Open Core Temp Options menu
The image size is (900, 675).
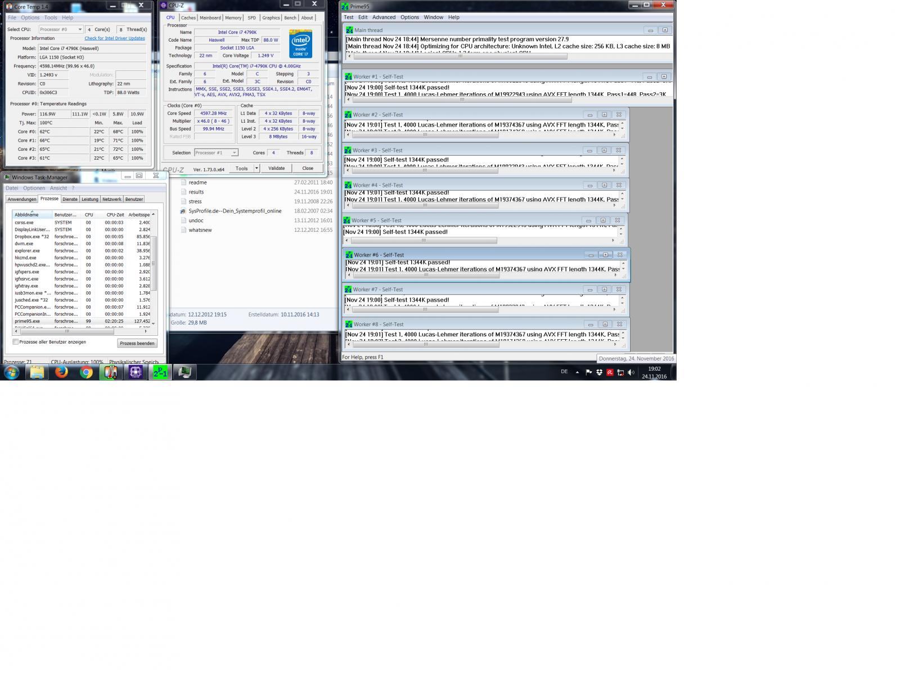click(30, 17)
